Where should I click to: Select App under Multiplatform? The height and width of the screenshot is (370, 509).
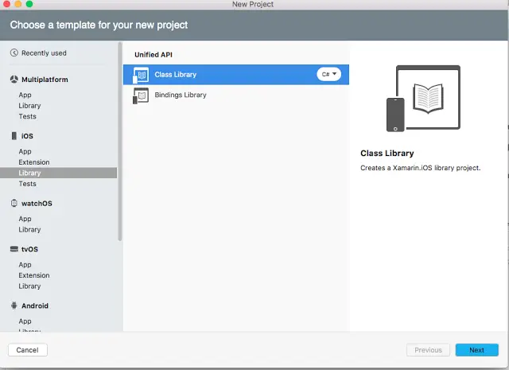25,95
